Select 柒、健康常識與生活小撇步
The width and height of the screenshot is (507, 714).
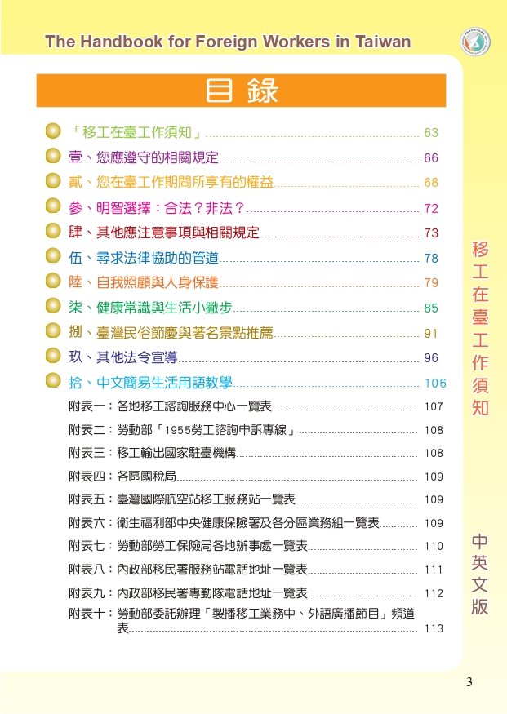[150, 308]
